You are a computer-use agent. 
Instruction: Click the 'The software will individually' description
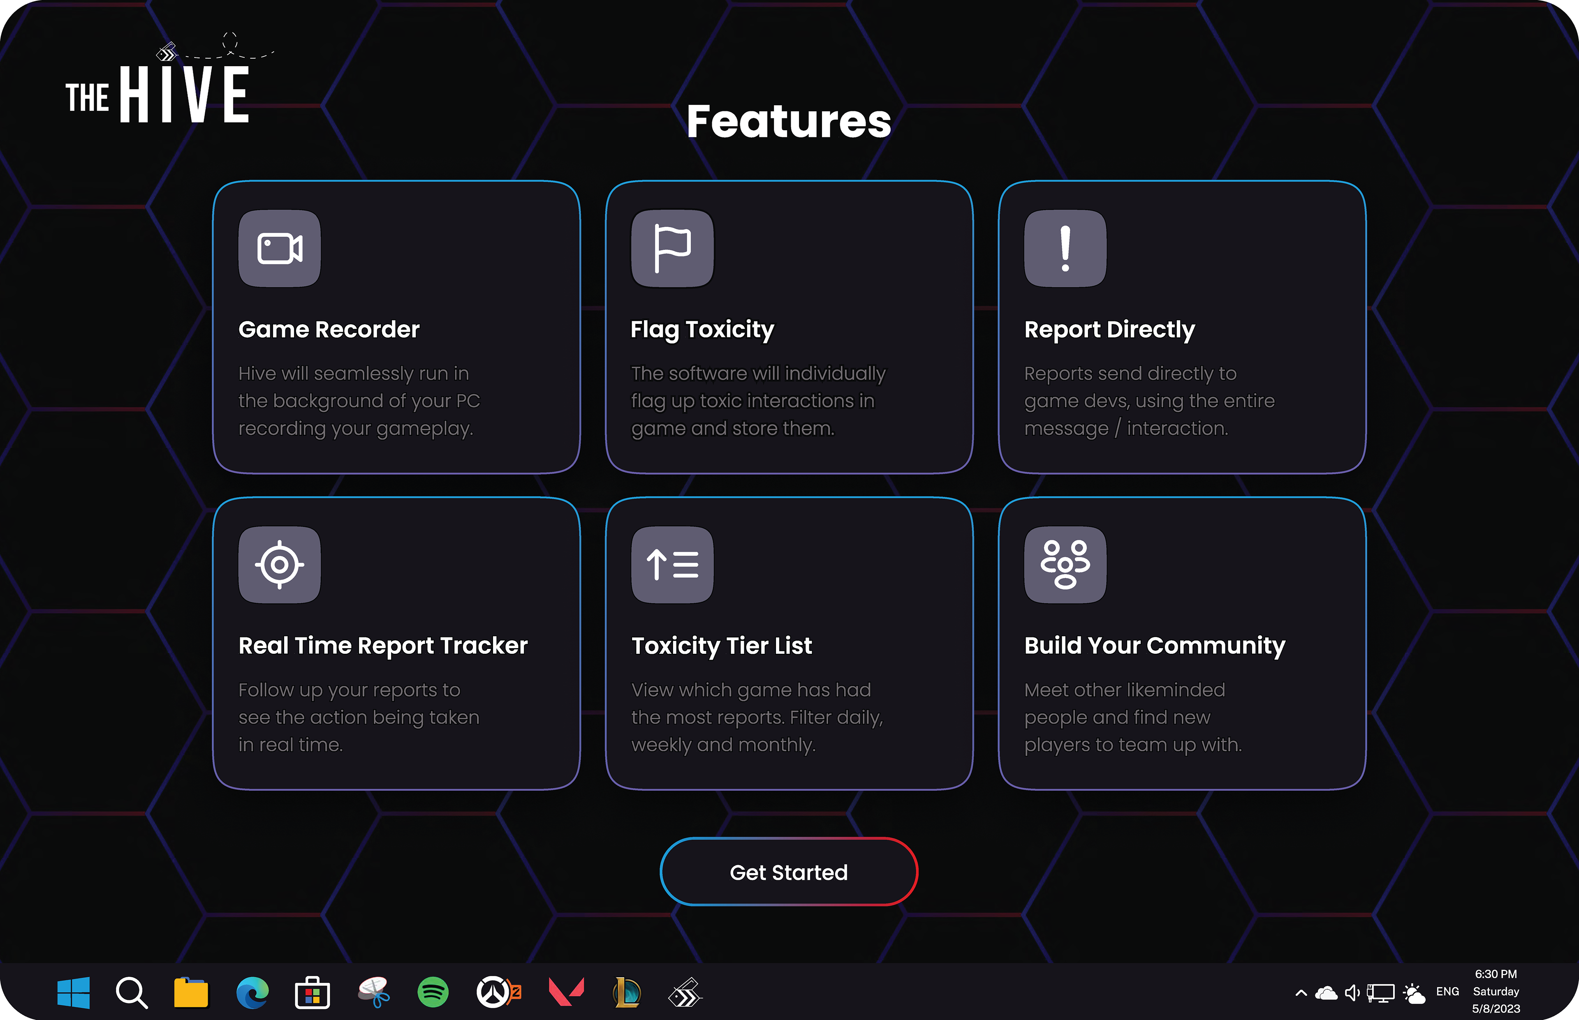[x=758, y=401]
